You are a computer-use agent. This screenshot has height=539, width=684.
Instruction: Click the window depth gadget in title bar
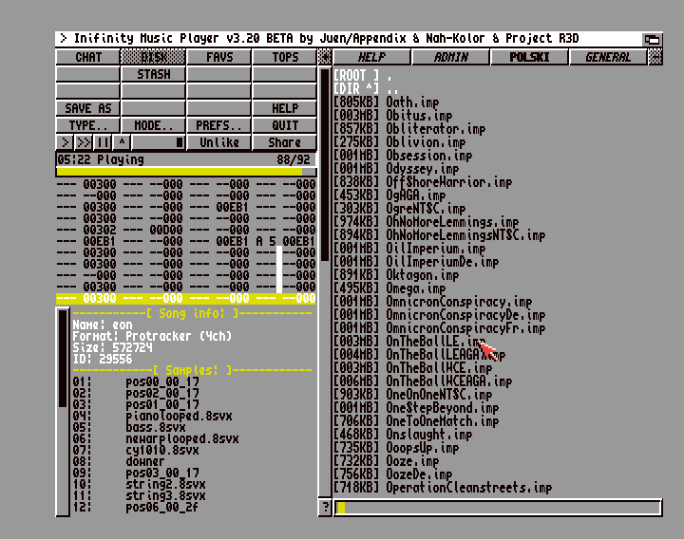point(652,40)
